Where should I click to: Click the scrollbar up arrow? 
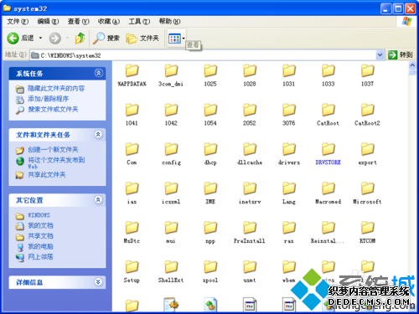click(x=412, y=65)
